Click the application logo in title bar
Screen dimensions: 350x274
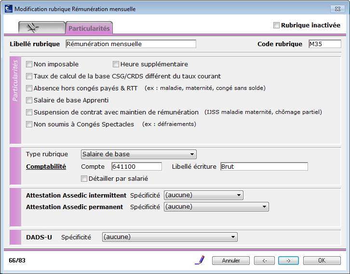(x=9, y=9)
